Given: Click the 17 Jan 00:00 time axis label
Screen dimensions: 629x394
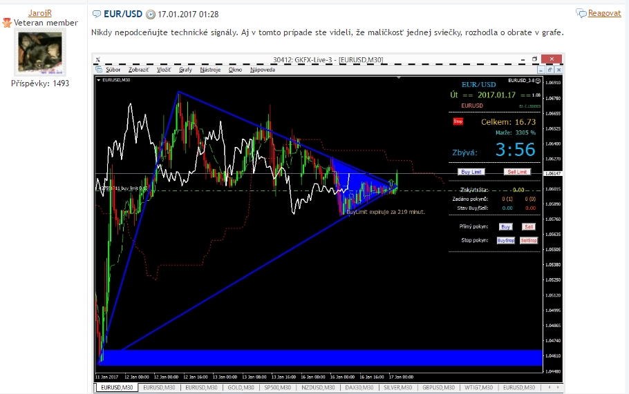Looking at the screenshot, I should coord(401,377).
